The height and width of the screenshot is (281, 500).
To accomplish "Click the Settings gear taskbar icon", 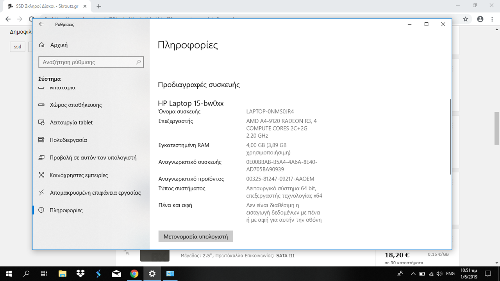I will [x=152, y=274].
